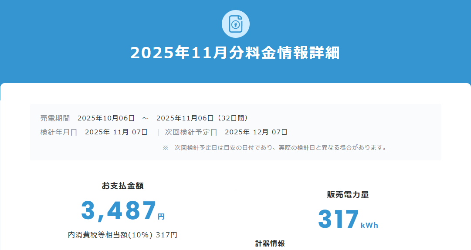Click the 2025年11月分料金情報詳細 page title
471x250 pixels.
click(235, 53)
